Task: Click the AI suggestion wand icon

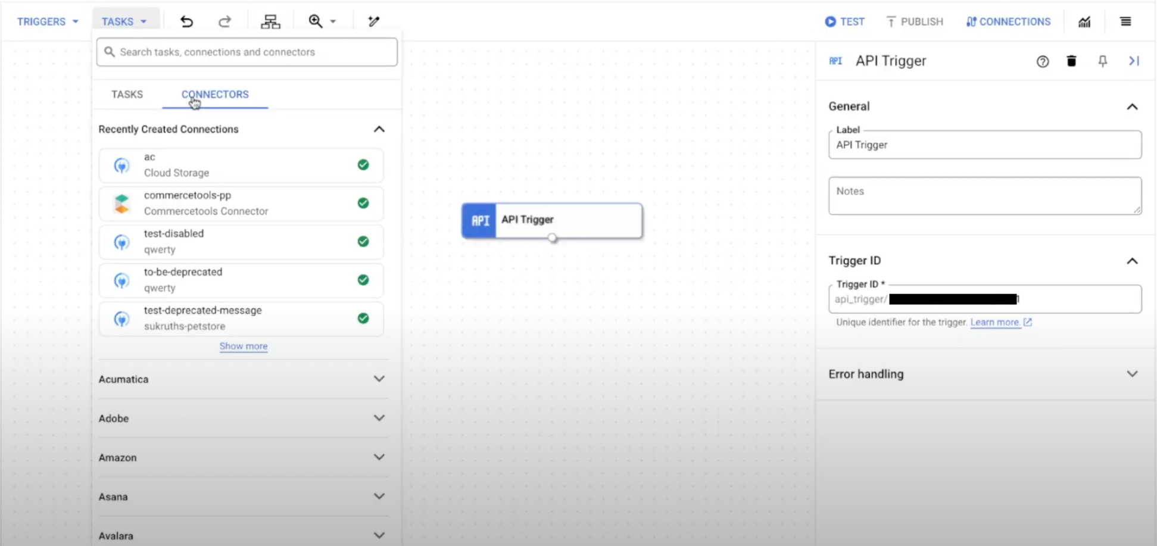Action: pyautogui.click(x=373, y=21)
